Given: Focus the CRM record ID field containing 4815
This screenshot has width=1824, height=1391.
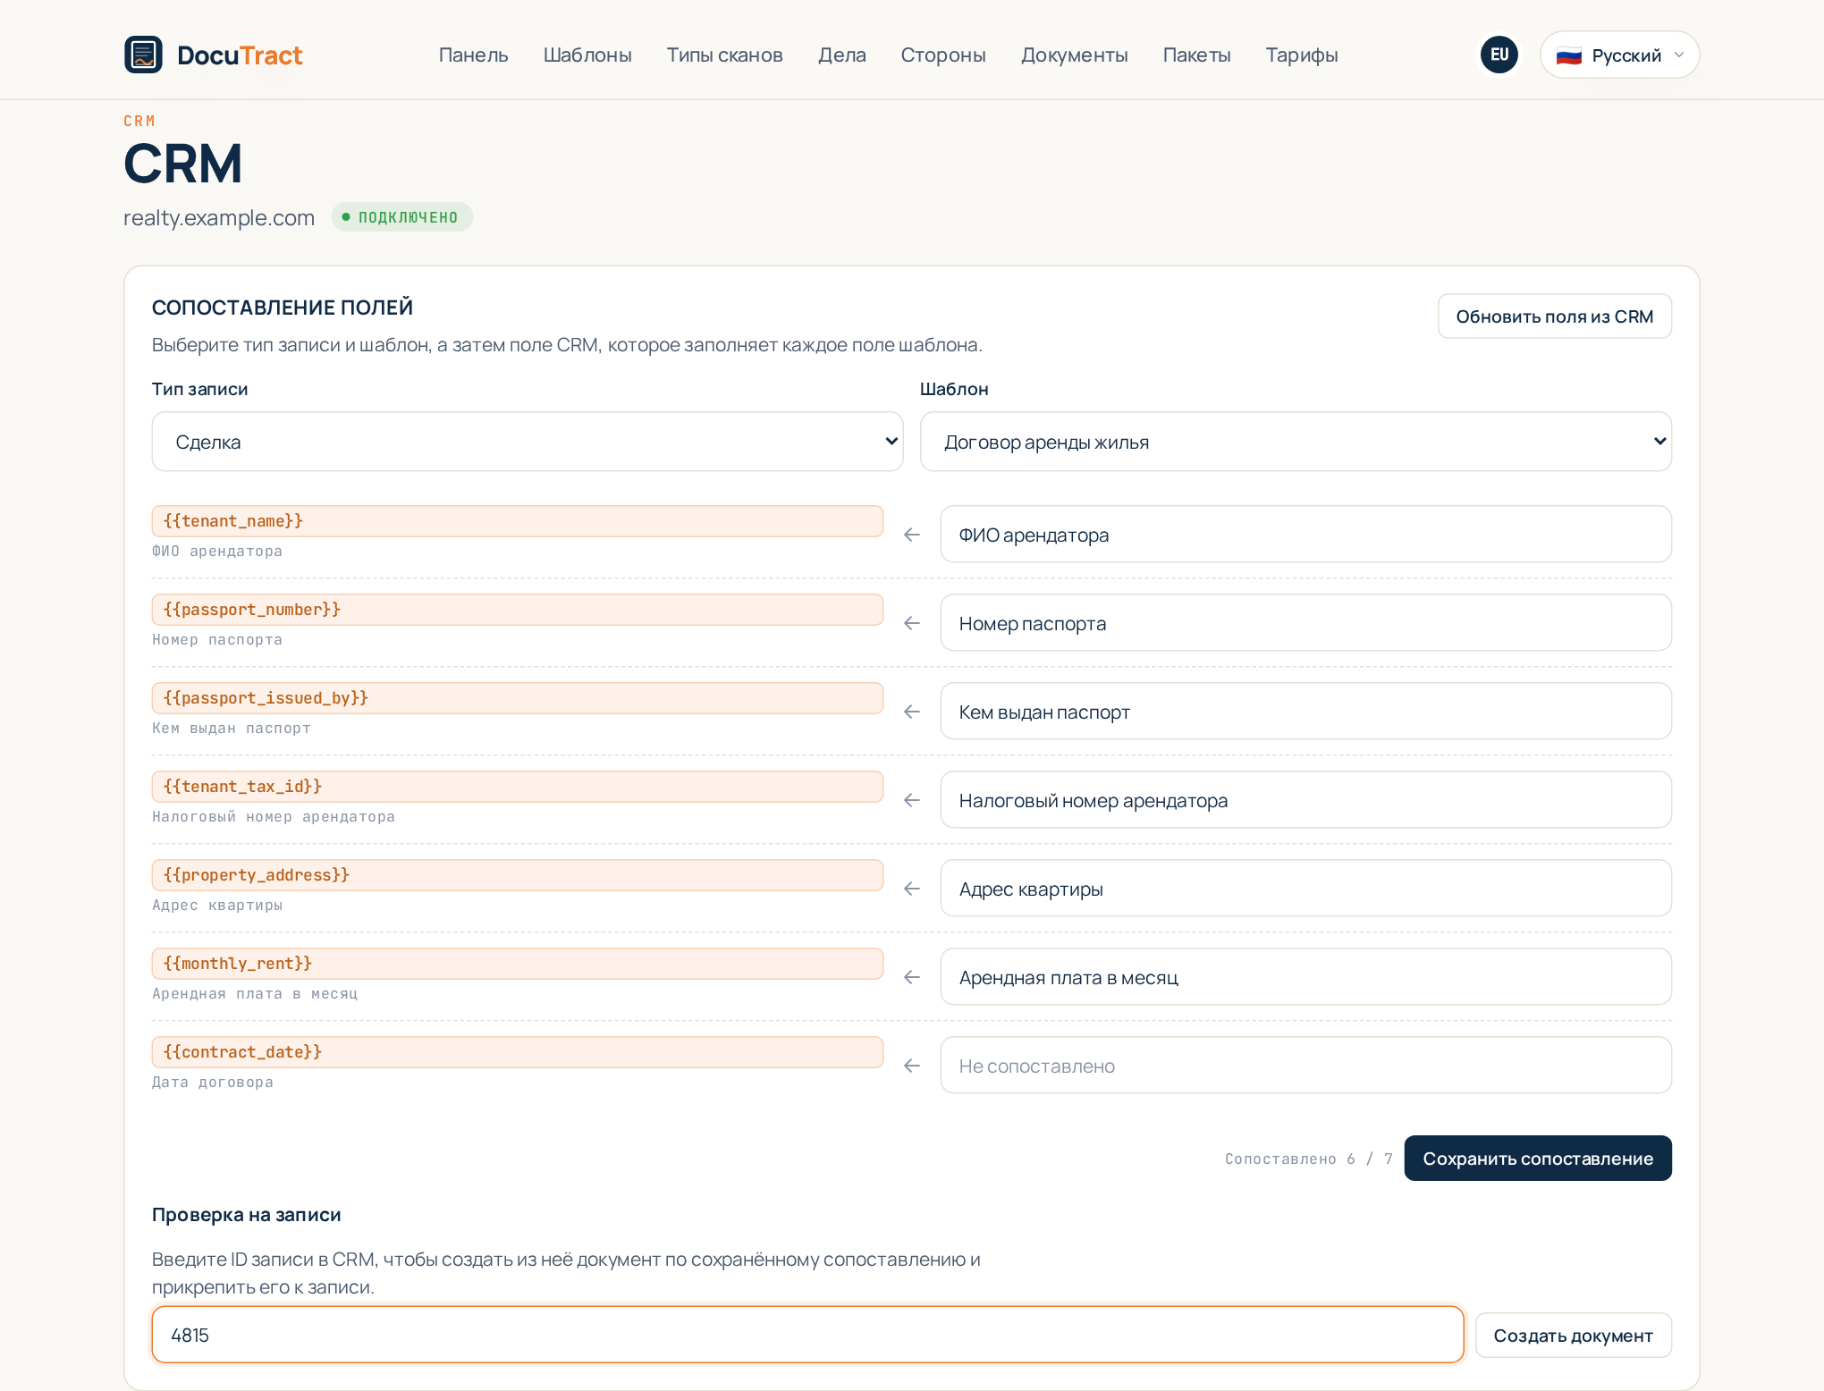Looking at the screenshot, I should tap(807, 1335).
